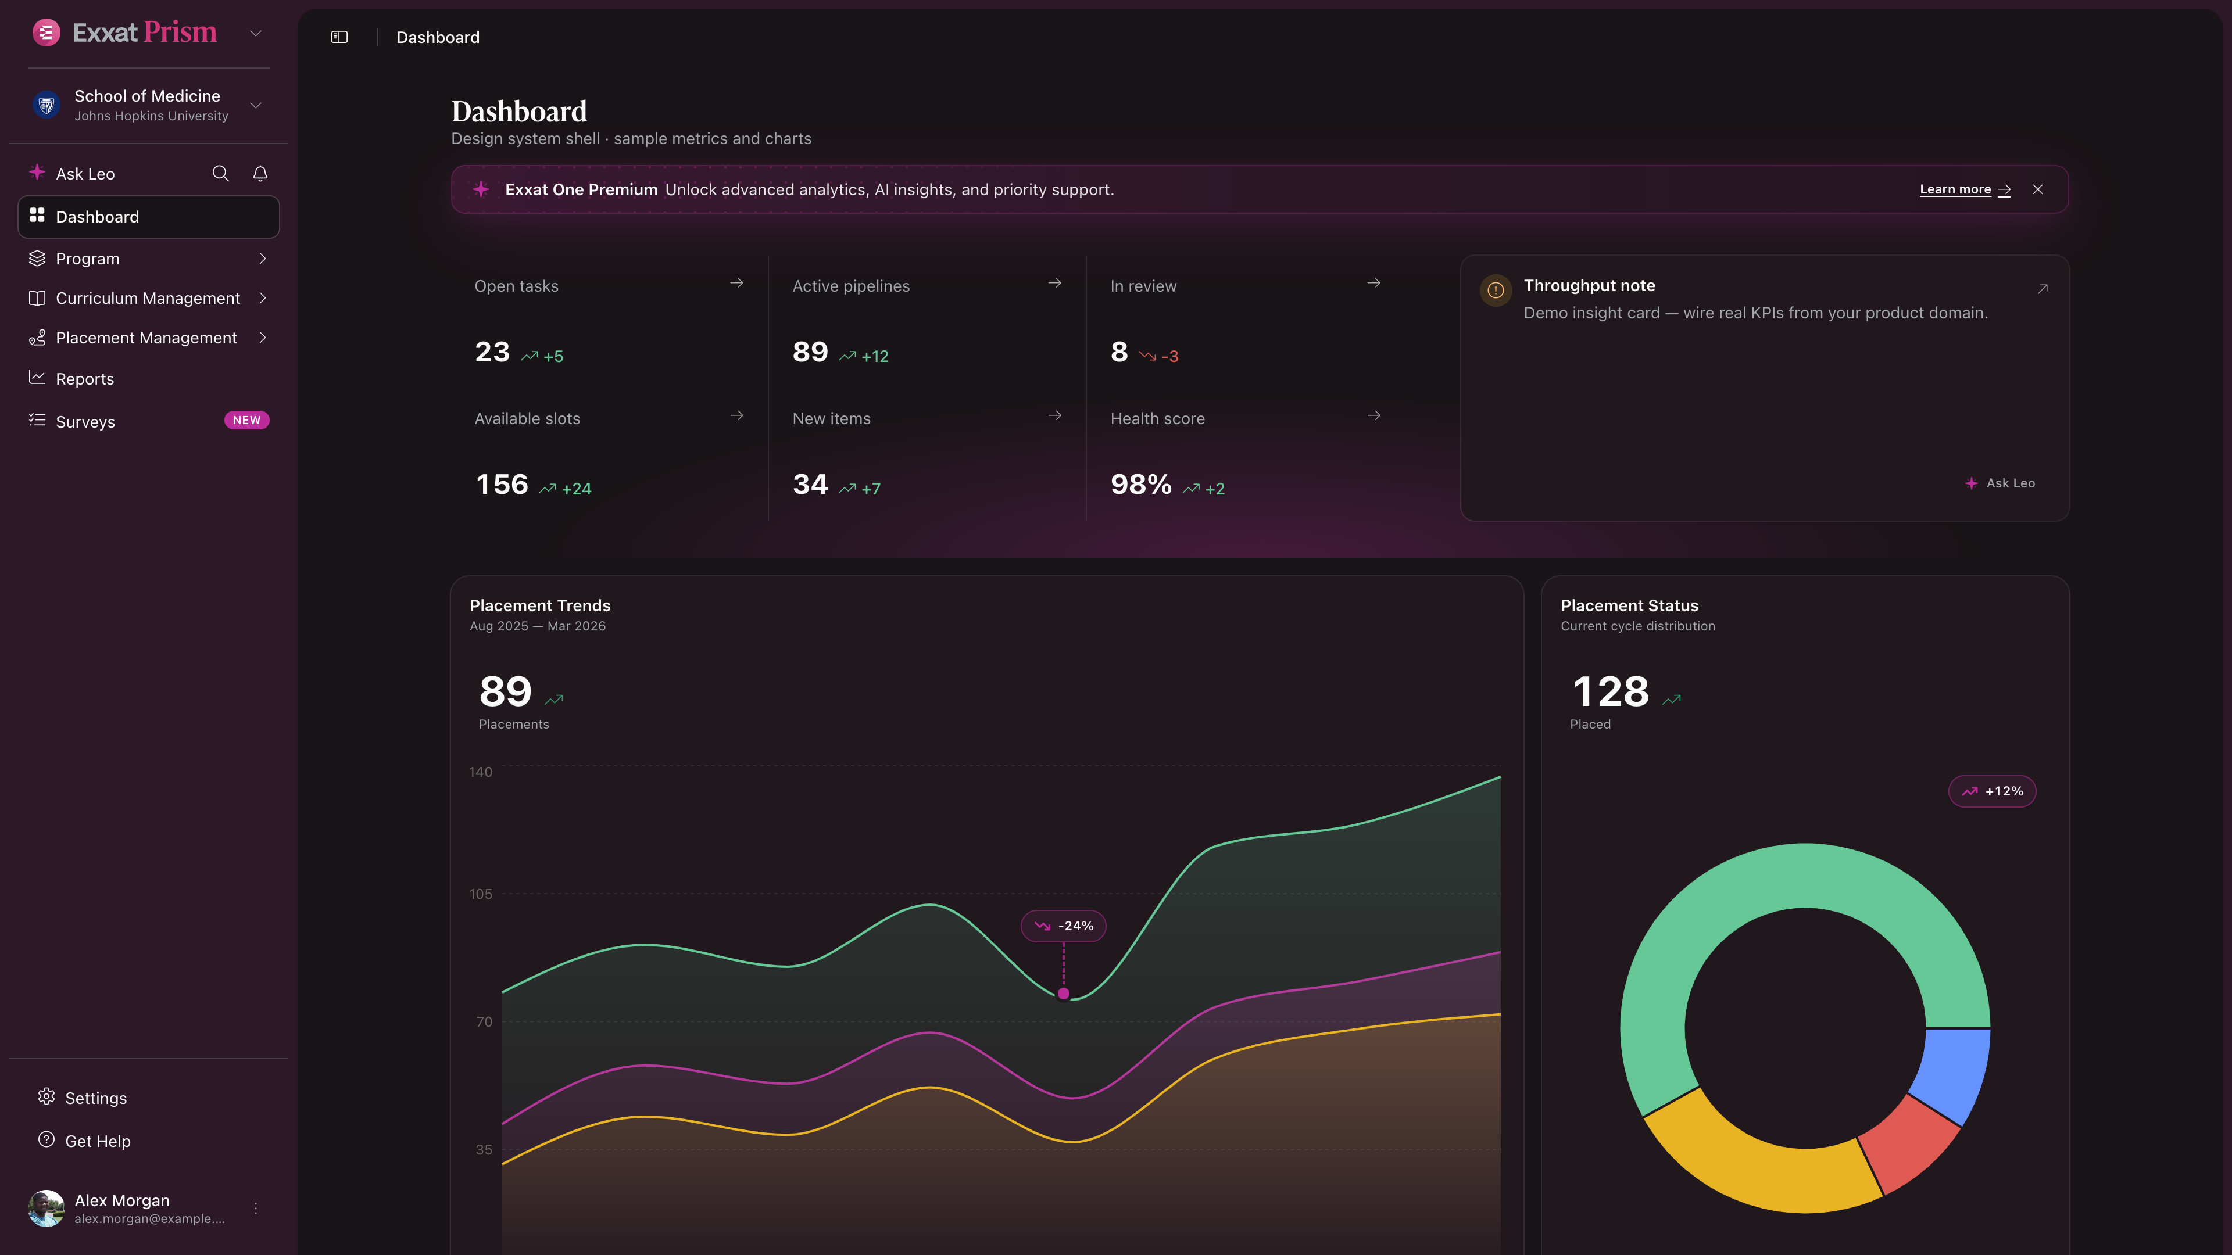The image size is (2232, 1255).
Task: Click the Placement Trends title
Action: coord(540,605)
